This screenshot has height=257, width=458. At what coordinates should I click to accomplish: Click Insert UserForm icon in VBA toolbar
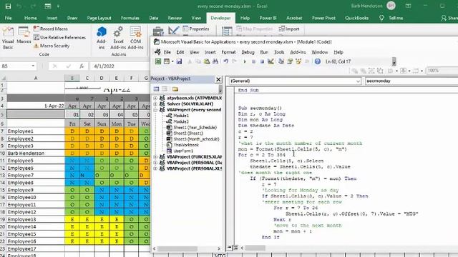[167, 61]
